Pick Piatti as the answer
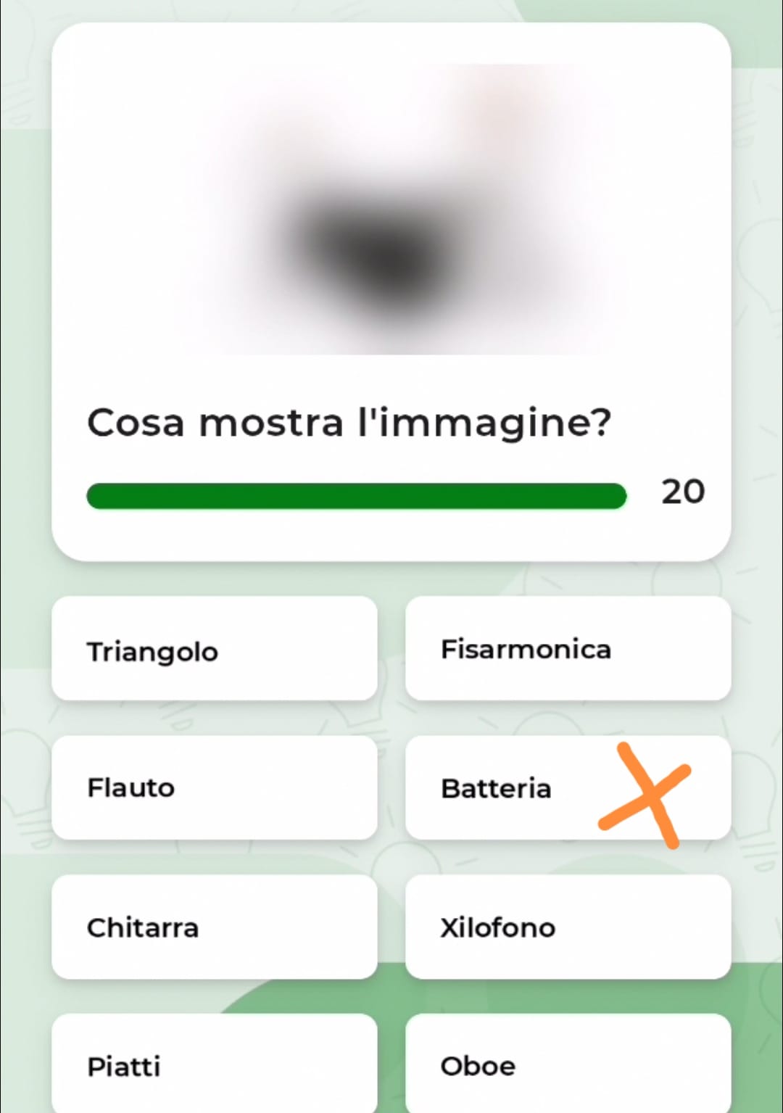Viewport: 783px width, 1113px height. (214, 1066)
